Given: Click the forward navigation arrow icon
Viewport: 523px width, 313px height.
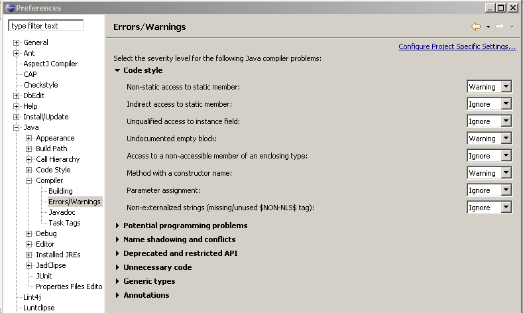Looking at the screenshot, I should click(x=499, y=27).
